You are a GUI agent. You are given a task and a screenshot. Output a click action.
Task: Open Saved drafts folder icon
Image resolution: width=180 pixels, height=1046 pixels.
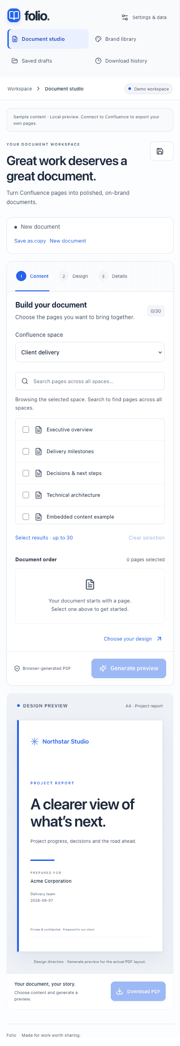click(15, 61)
